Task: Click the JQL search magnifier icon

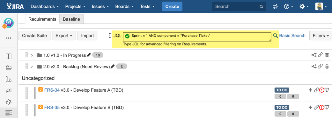Action: pyautogui.click(x=275, y=36)
